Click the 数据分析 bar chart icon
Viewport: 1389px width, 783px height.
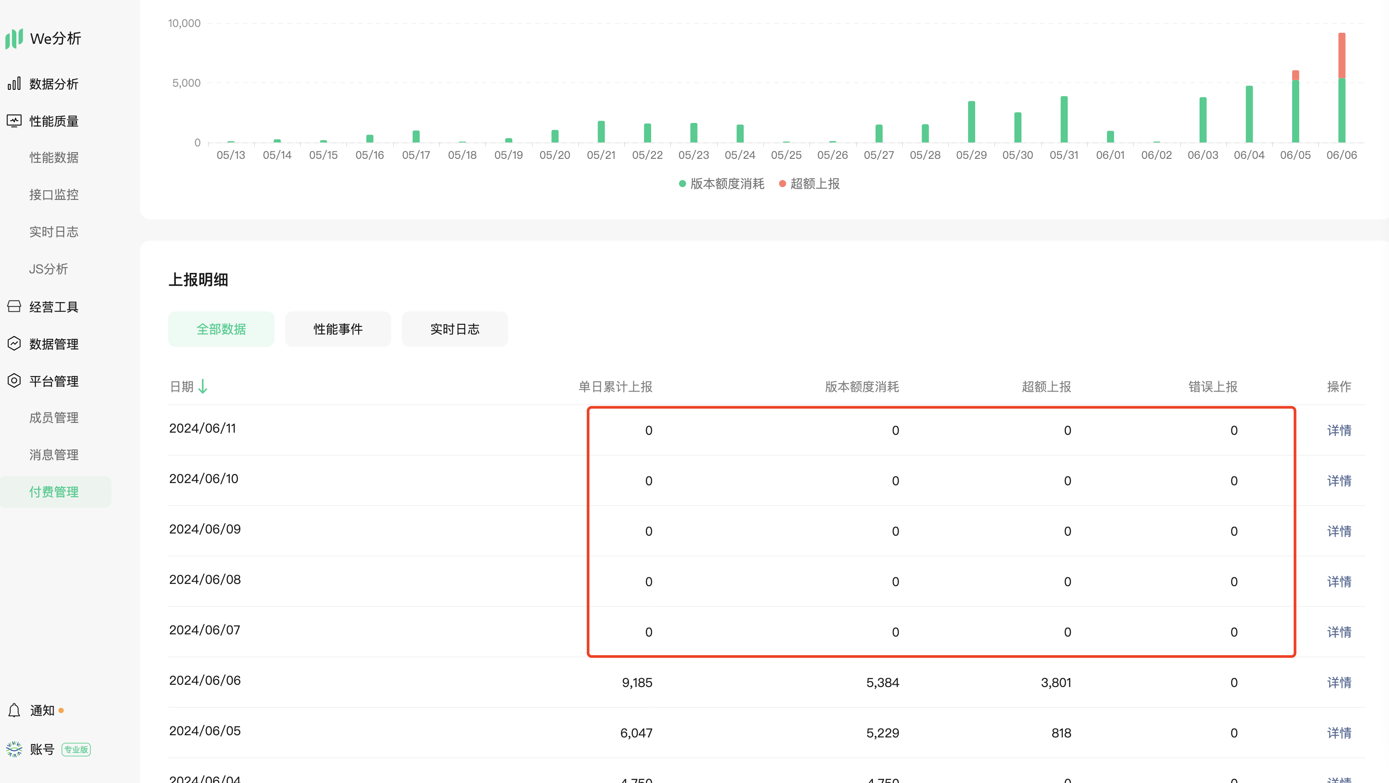14,84
